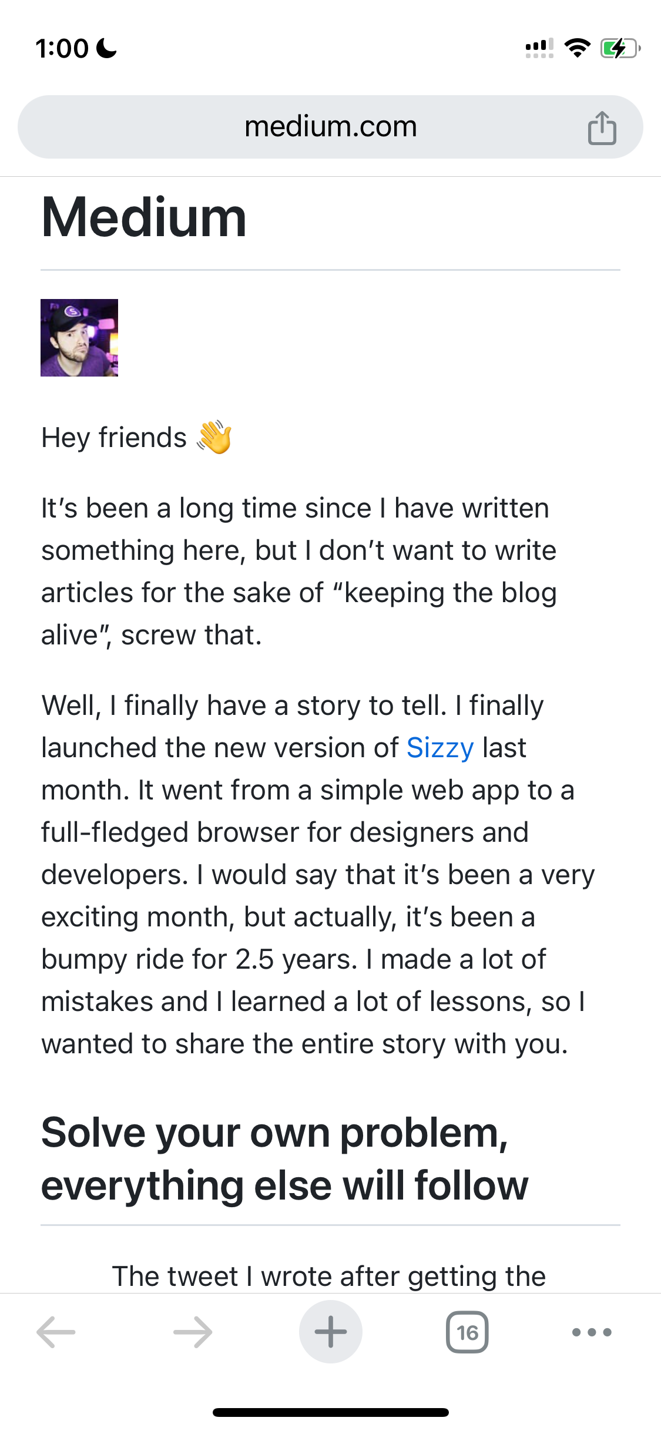Tap the "Solve your own problem" heading
The height and width of the screenshot is (1431, 661).
coord(284,1159)
